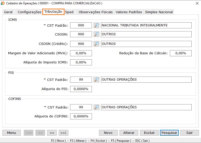Image resolution: width=201 pixels, height=143 pixels.
Task: Click magnifier icon next to ICMS CST Padrão
Action: [96, 25]
